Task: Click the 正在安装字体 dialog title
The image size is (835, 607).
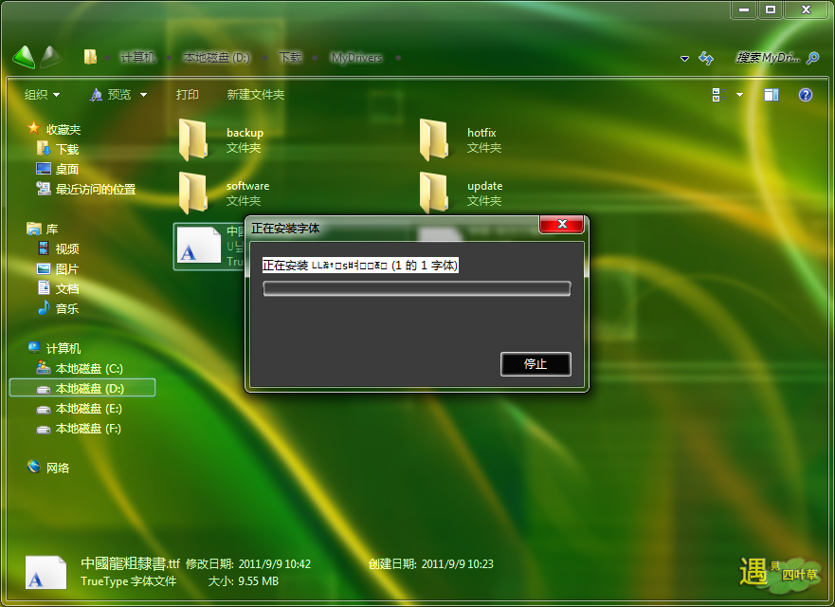Action: point(285,229)
